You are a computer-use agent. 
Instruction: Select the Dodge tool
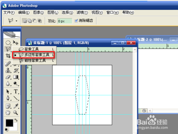coord(16,84)
